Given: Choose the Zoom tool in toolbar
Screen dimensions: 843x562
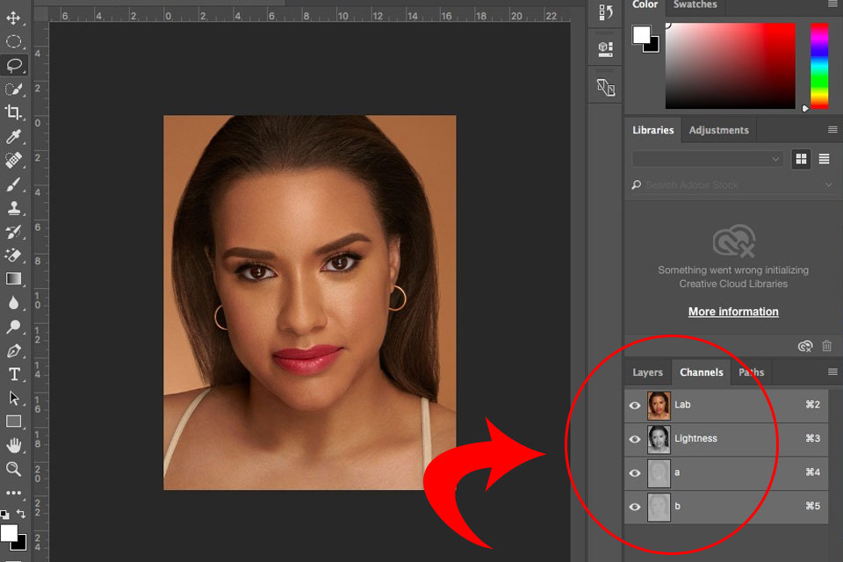Looking at the screenshot, I should pyautogui.click(x=14, y=469).
